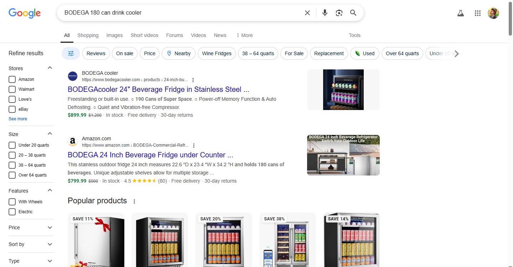Collapse the Stores filter section
The image size is (513, 267).
(x=50, y=68)
